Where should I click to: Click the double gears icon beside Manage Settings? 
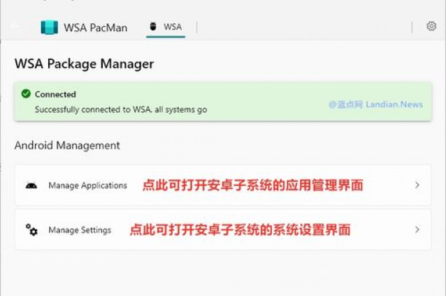pyautogui.click(x=31, y=230)
